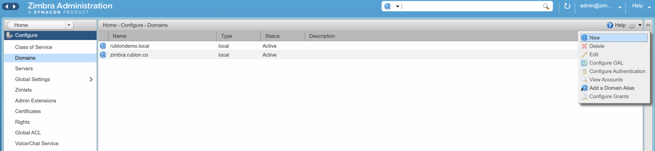This screenshot has height=151, width=655.
Task: Go to Certificates in the sidebar
Action: point(28,111)
